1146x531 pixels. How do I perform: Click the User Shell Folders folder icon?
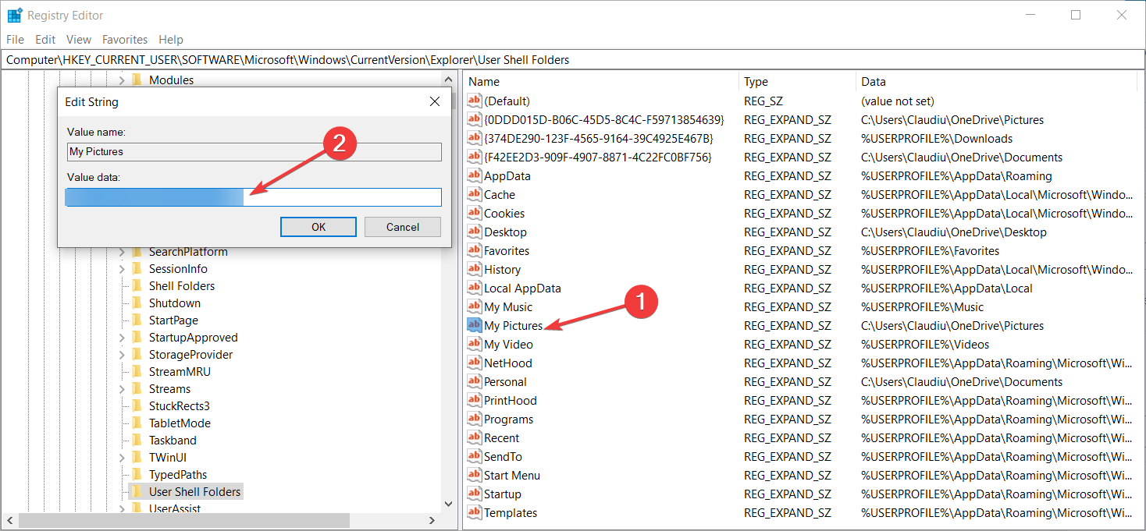[x=137, y=492]
